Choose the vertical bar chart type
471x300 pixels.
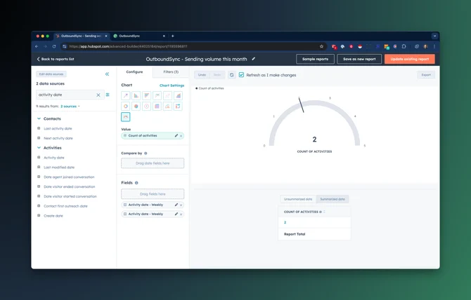[x=136, y=96]
